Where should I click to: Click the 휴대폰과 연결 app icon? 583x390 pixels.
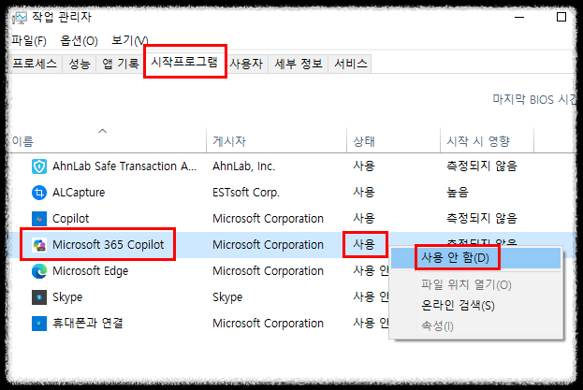tap(39, 324)
